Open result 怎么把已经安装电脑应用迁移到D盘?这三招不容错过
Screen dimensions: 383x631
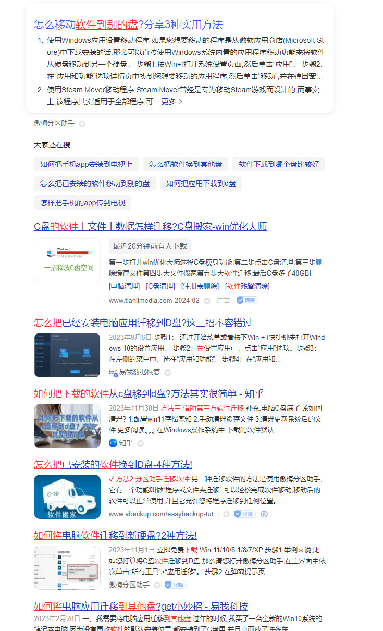(x=143, y=323)
